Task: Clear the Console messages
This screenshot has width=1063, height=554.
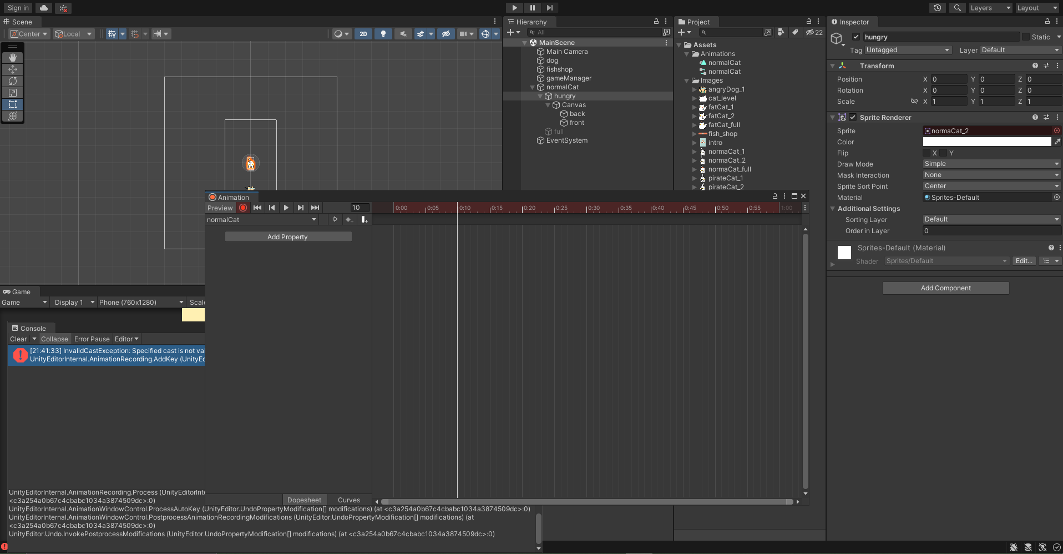Action: click(18, 339)
